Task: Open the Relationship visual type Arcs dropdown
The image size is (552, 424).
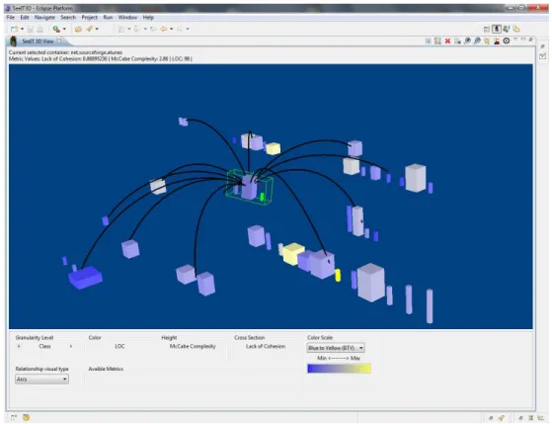Action: click(41, 380)
